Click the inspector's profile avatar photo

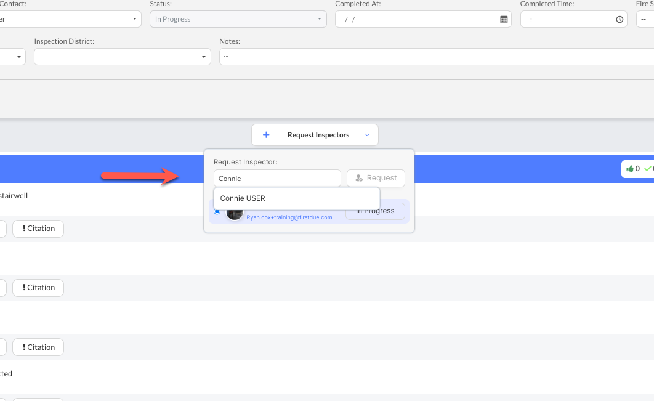click(235, 214)
